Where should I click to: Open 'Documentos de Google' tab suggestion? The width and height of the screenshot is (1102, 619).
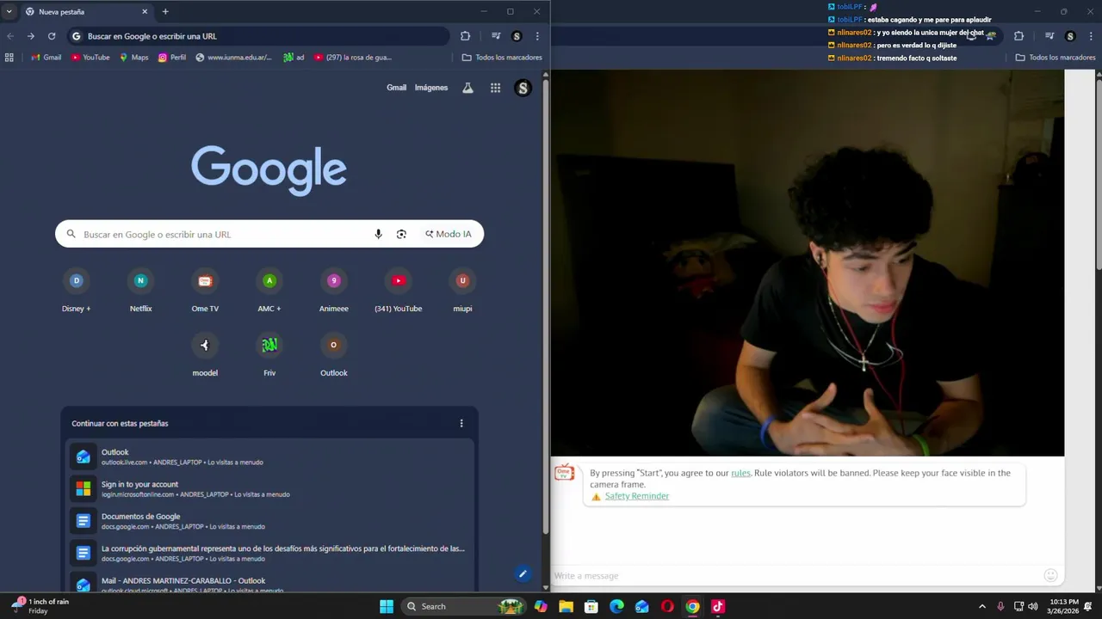[270, 521]
